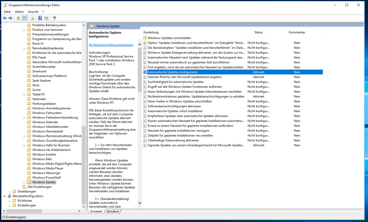Screen dimensions: 368x222
Task: Click Aktiviert status of Nichtadministratoren gestatten row
Action: (259, 96)
